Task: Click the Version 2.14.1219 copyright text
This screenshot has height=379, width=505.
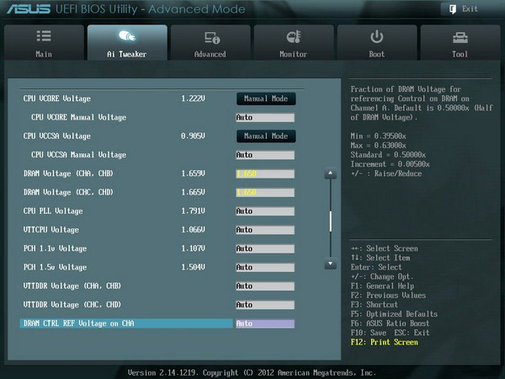Action: 252,373
